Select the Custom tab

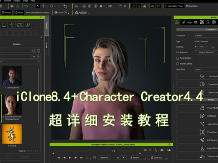click(x=17, y=44)
